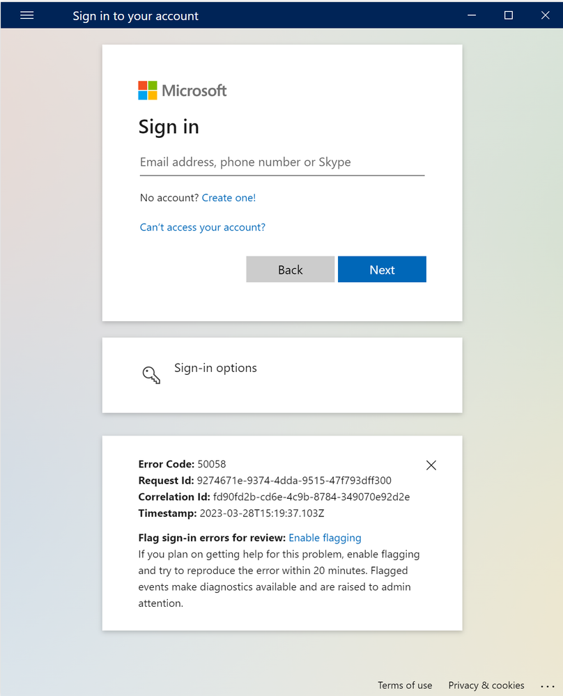Open Can't access your account? link
563x696 pixels.
point(203,227)
